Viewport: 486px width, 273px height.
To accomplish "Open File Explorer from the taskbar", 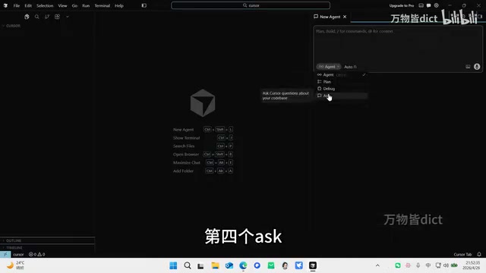I will pyautogui.click(x=215, y=265).
